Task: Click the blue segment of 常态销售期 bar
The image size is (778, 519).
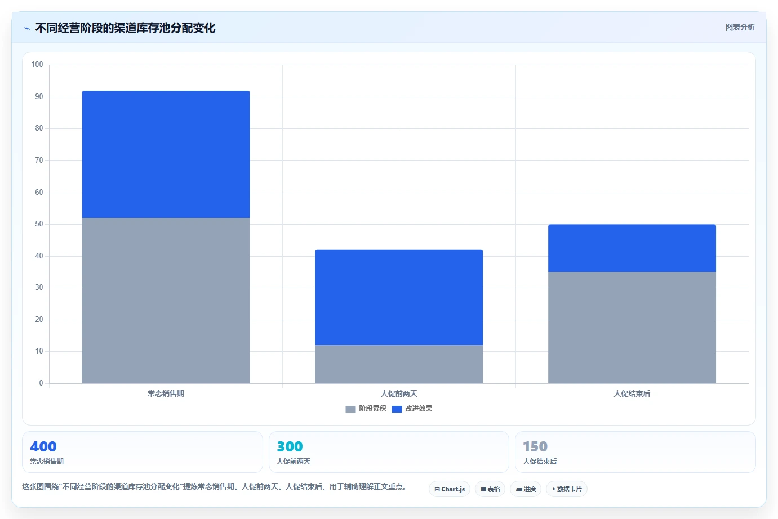Action: (166, 154)
